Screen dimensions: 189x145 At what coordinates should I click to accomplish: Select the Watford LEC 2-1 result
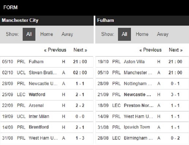pos(46,95)
